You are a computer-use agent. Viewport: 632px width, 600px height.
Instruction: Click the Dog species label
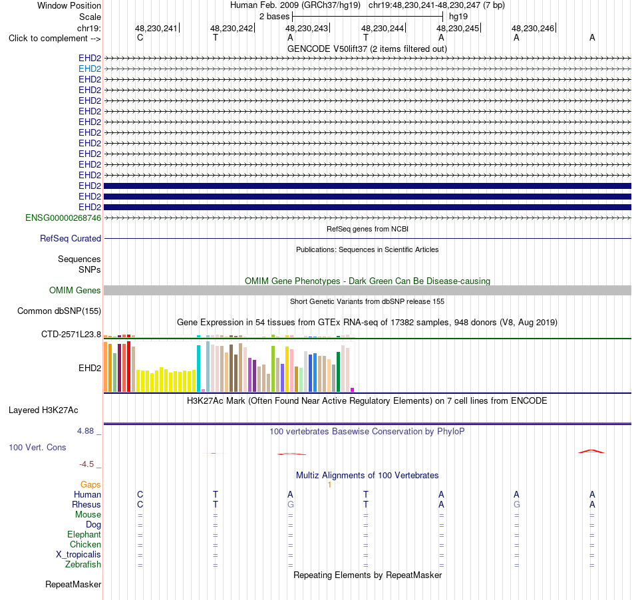tap(93, 525)
